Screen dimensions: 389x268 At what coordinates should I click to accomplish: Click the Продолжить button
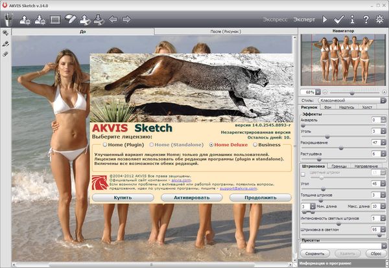260,197
